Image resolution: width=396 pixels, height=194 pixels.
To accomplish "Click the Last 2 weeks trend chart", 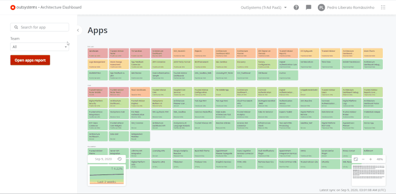I will (107, 175).
